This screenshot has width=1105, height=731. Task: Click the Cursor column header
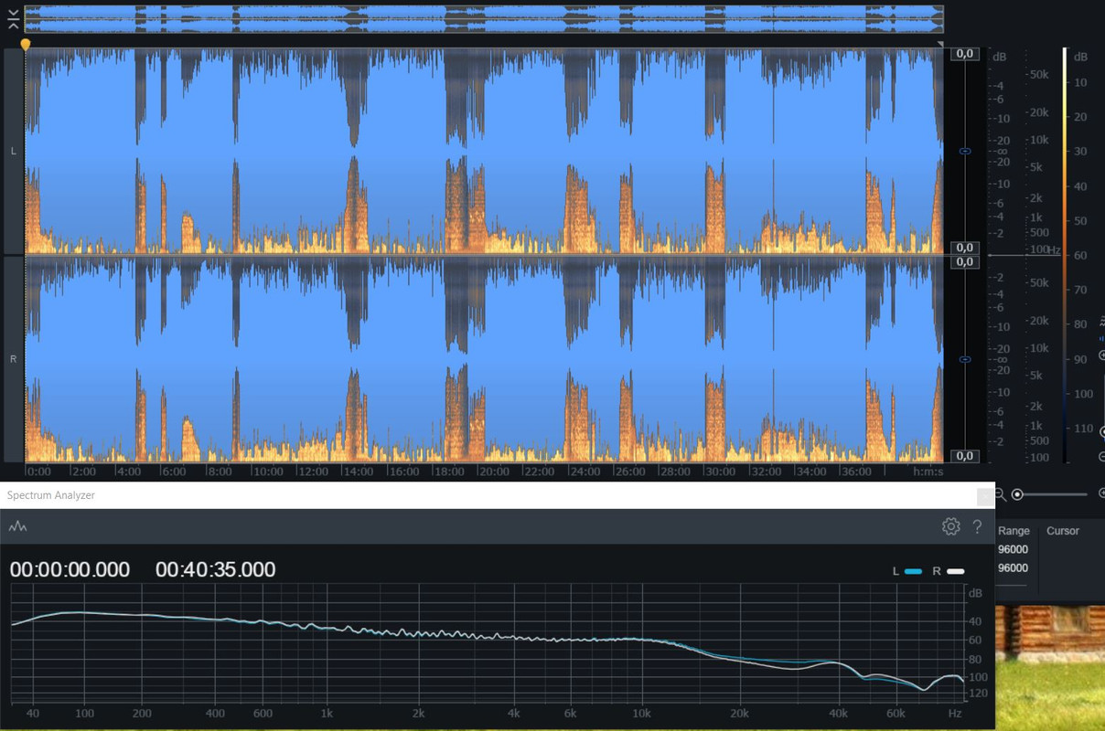click(x=1063, y=531)
